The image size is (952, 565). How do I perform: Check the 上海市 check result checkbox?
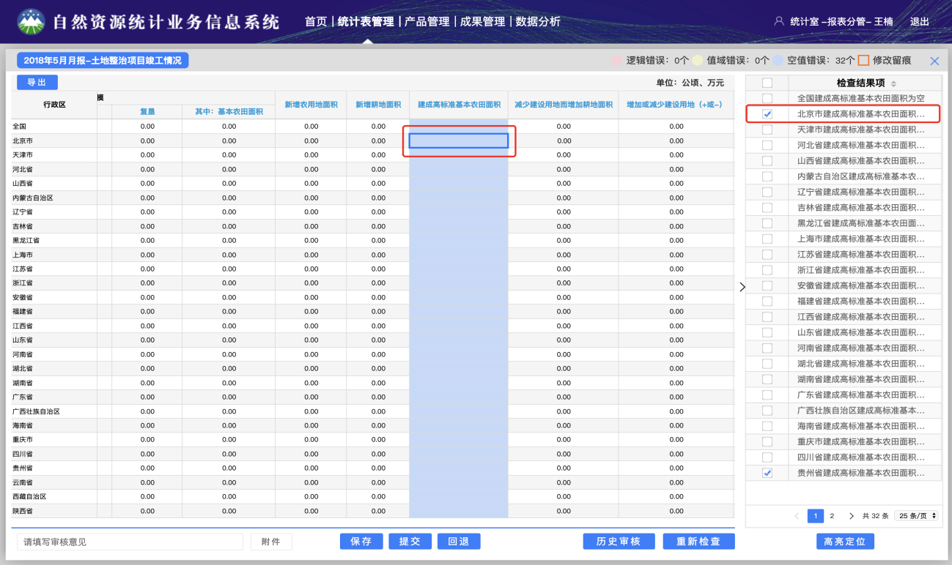[767, 239]
